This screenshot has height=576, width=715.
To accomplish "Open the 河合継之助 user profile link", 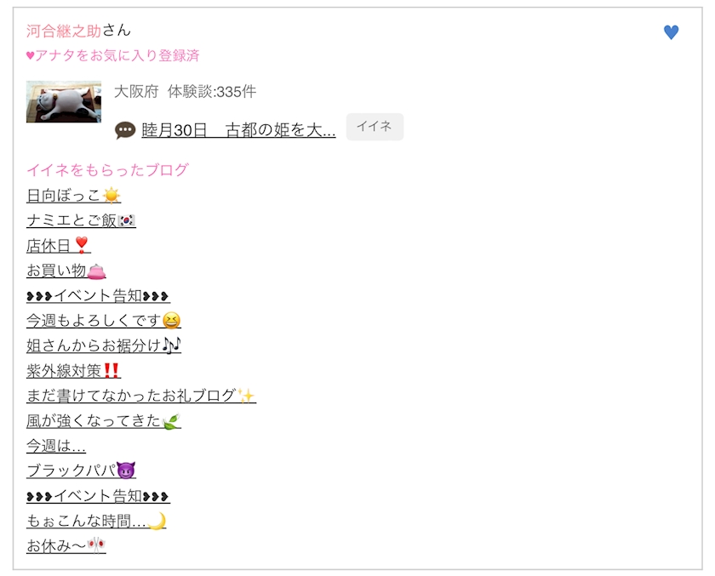I will 64,31.
